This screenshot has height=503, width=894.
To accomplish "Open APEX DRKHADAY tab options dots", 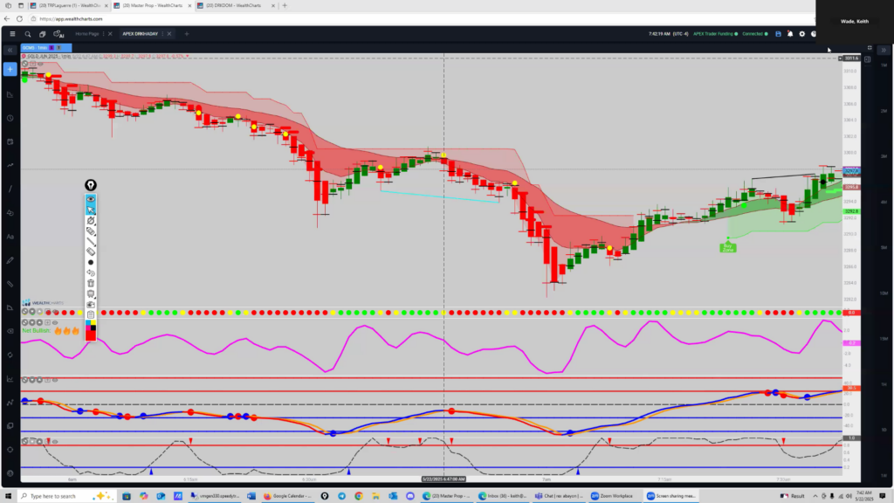I will pos(162,34).
